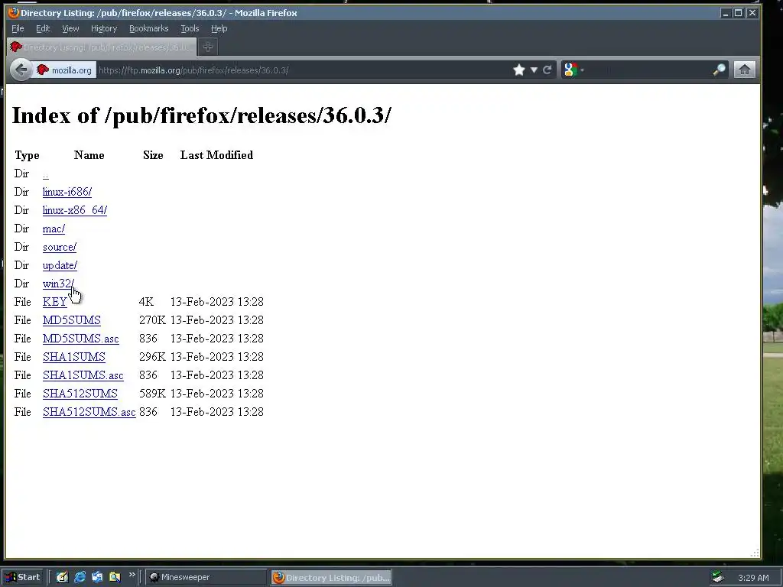Open the Help menu
783x587 pixels.
(219, 28)
